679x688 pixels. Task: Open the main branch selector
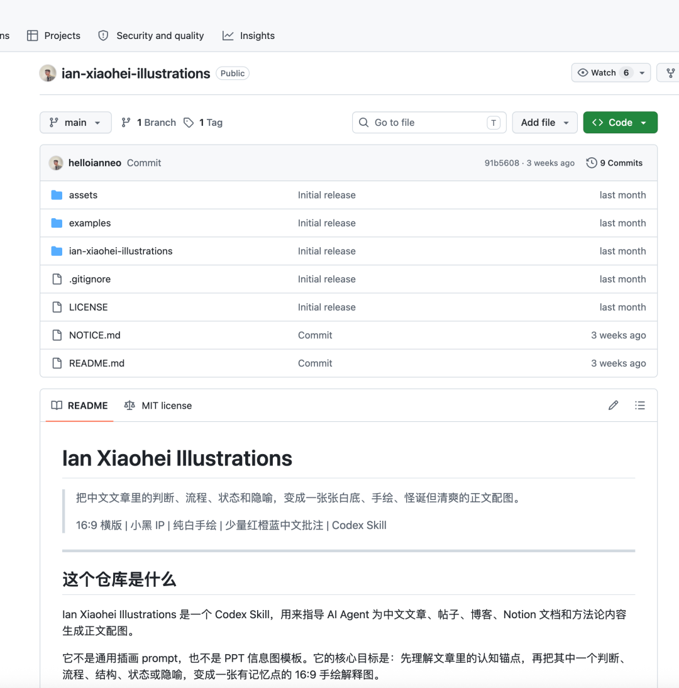point(75,123)
